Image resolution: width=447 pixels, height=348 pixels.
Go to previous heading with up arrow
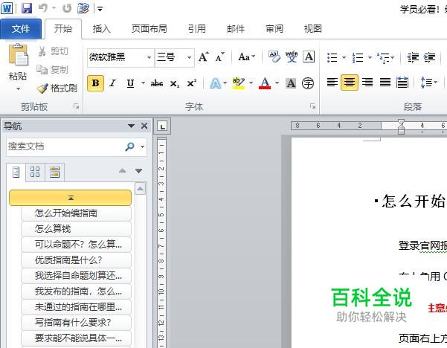(122, 171)
